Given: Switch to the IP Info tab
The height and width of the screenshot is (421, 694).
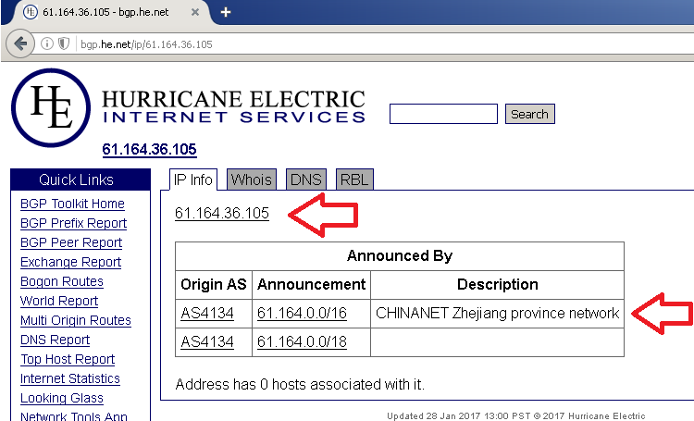Looking at the screenshot, I should point(193,180).
